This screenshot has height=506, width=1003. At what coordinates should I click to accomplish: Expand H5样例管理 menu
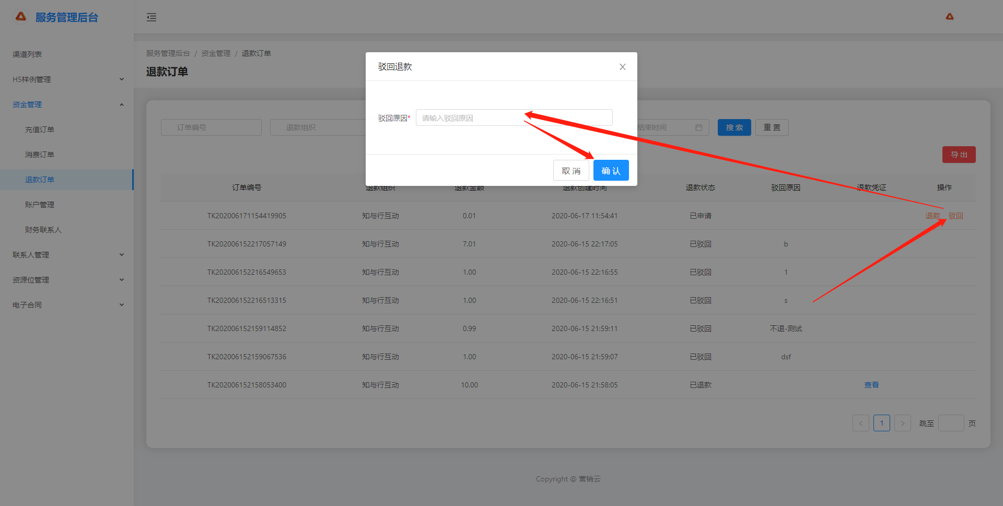point(67,79)
